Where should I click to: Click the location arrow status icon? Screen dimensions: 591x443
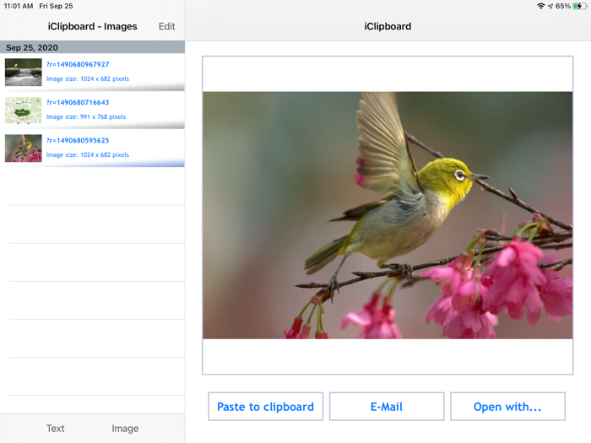tap(550, 6)
